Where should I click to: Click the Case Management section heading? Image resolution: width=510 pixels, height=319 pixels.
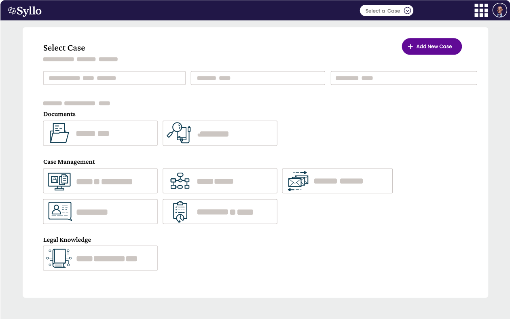point(69,162)
